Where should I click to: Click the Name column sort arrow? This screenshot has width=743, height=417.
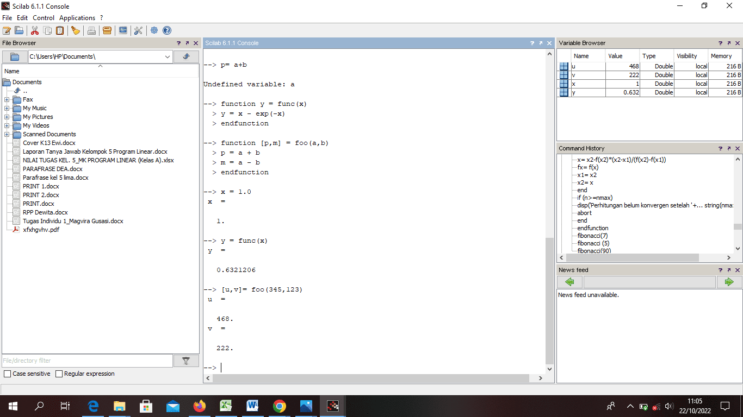pyautogui.click(x=100, y=66)
